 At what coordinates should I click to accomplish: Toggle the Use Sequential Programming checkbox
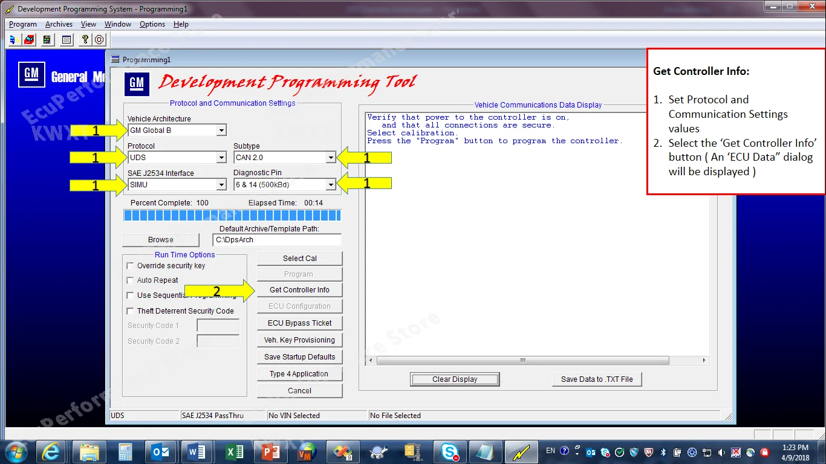click(130, 295)
